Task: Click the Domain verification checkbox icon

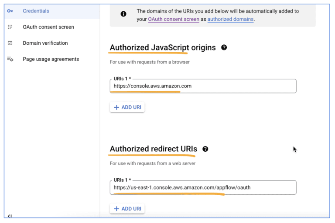Action: [10, 43]
